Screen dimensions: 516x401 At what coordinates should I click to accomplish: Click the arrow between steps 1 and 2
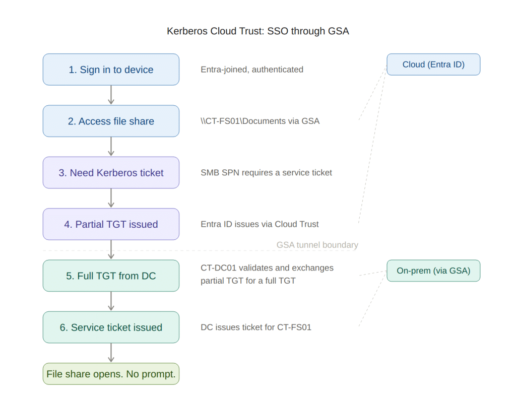[x=111, y=95]
